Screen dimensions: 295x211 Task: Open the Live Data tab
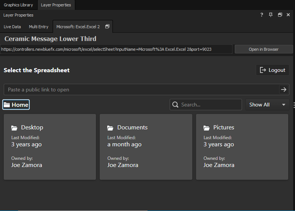pyautogui.click(x=12, y=27)
